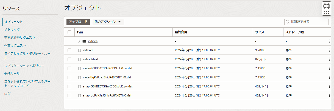
Task: Check the box for index-1
Action: click(x=69, y=50)
